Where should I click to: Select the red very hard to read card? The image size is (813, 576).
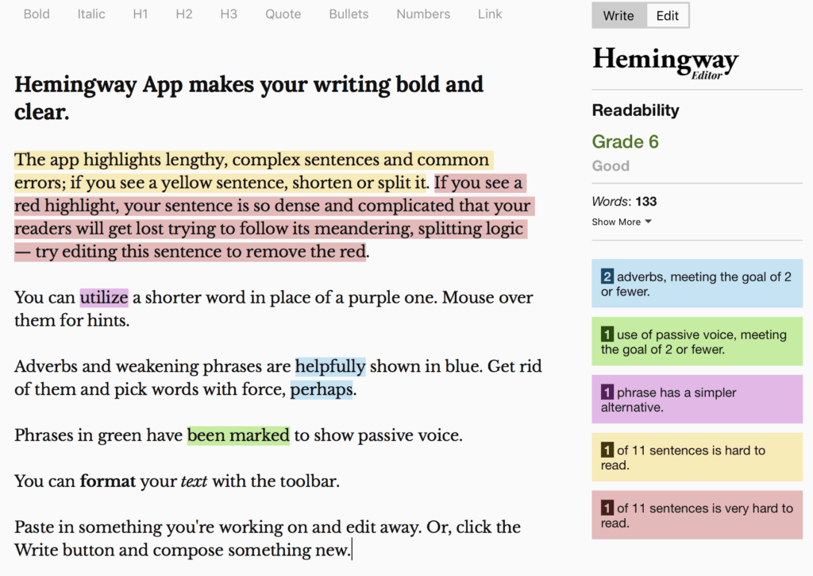[697, 516]
